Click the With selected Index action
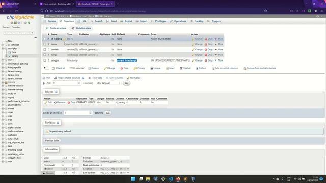 click(x=170, y=68)
